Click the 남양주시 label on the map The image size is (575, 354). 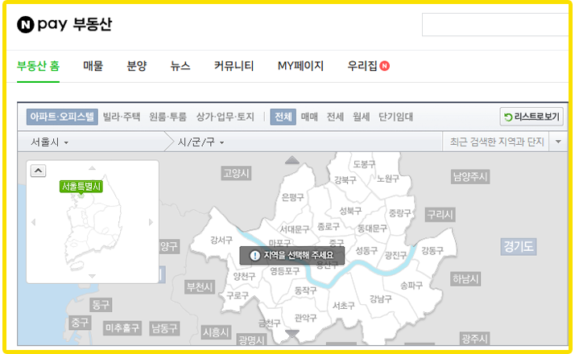coord(470,177)
